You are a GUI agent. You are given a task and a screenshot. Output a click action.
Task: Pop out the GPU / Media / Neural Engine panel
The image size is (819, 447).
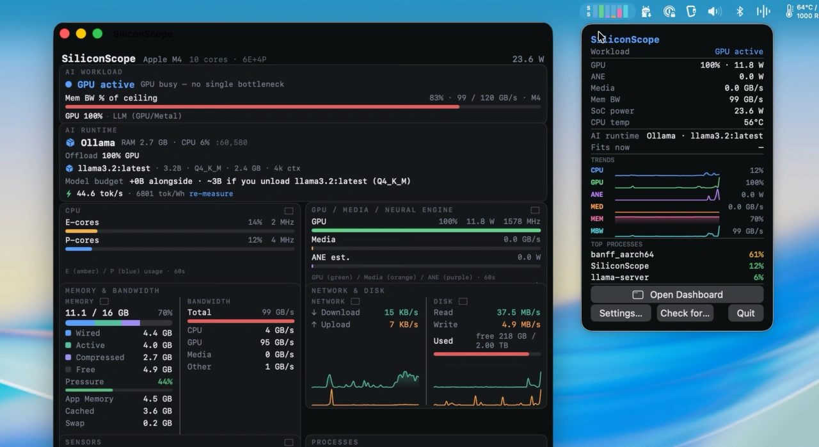[535, 210]
